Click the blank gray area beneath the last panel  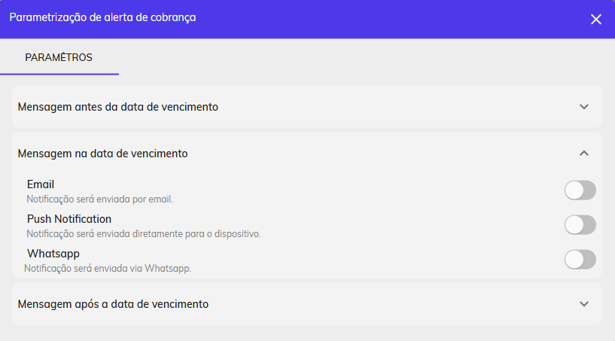307,333
